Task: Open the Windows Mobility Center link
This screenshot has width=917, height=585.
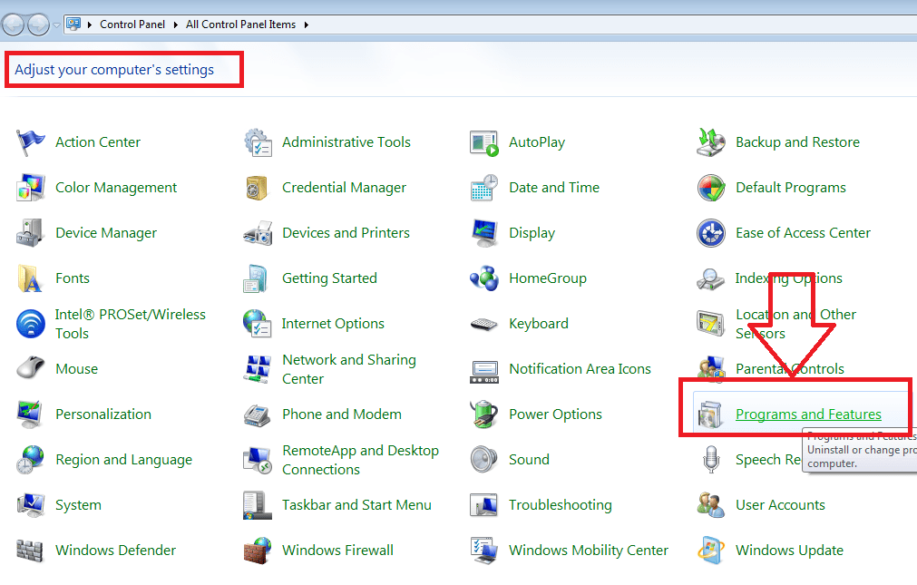Action: coord(589,551)
